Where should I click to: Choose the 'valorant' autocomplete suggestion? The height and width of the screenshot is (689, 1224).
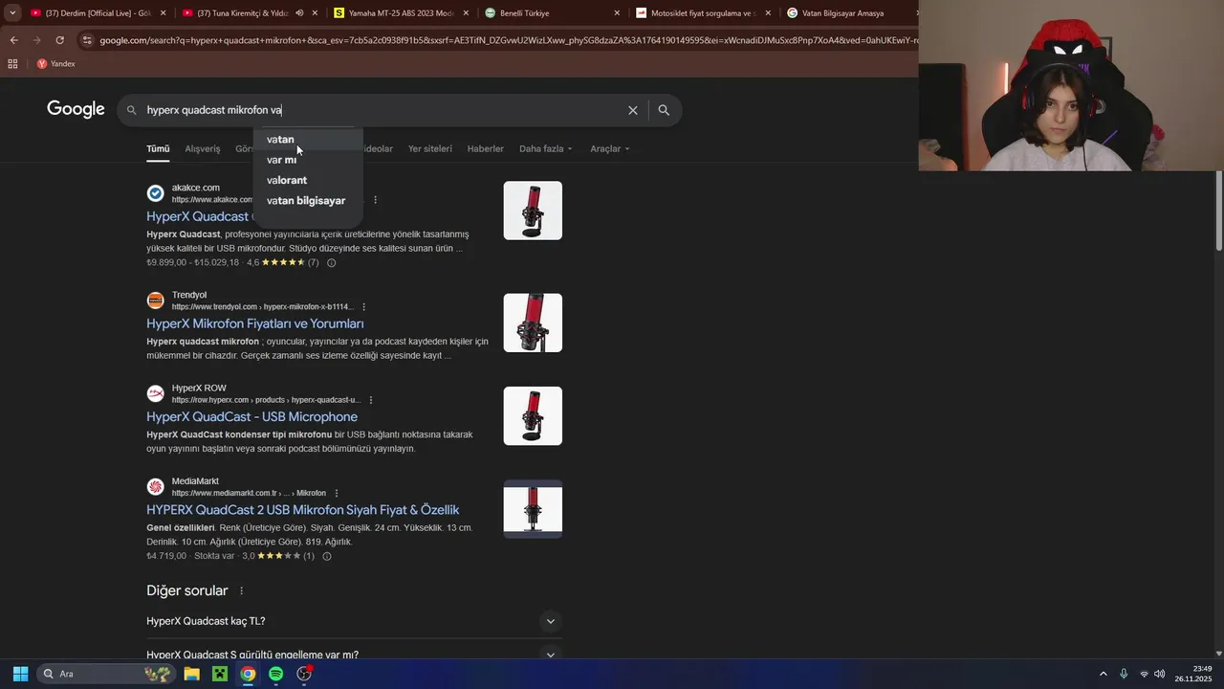[x=308, y=180]
